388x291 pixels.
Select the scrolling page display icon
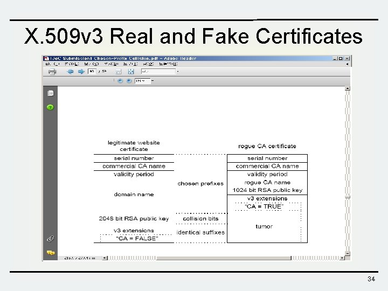coord(119,72)
